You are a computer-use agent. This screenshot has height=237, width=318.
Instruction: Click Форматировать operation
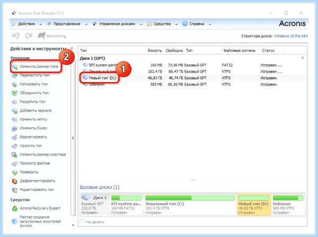(x=33, y=137)
